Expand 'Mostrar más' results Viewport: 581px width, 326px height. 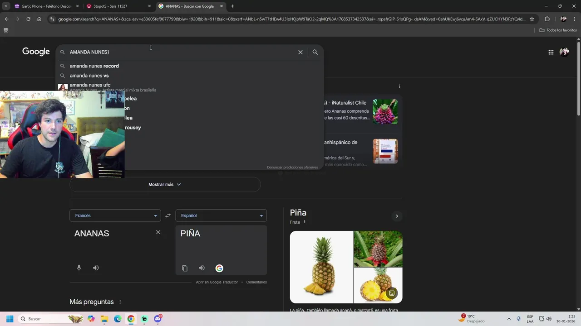165,185
